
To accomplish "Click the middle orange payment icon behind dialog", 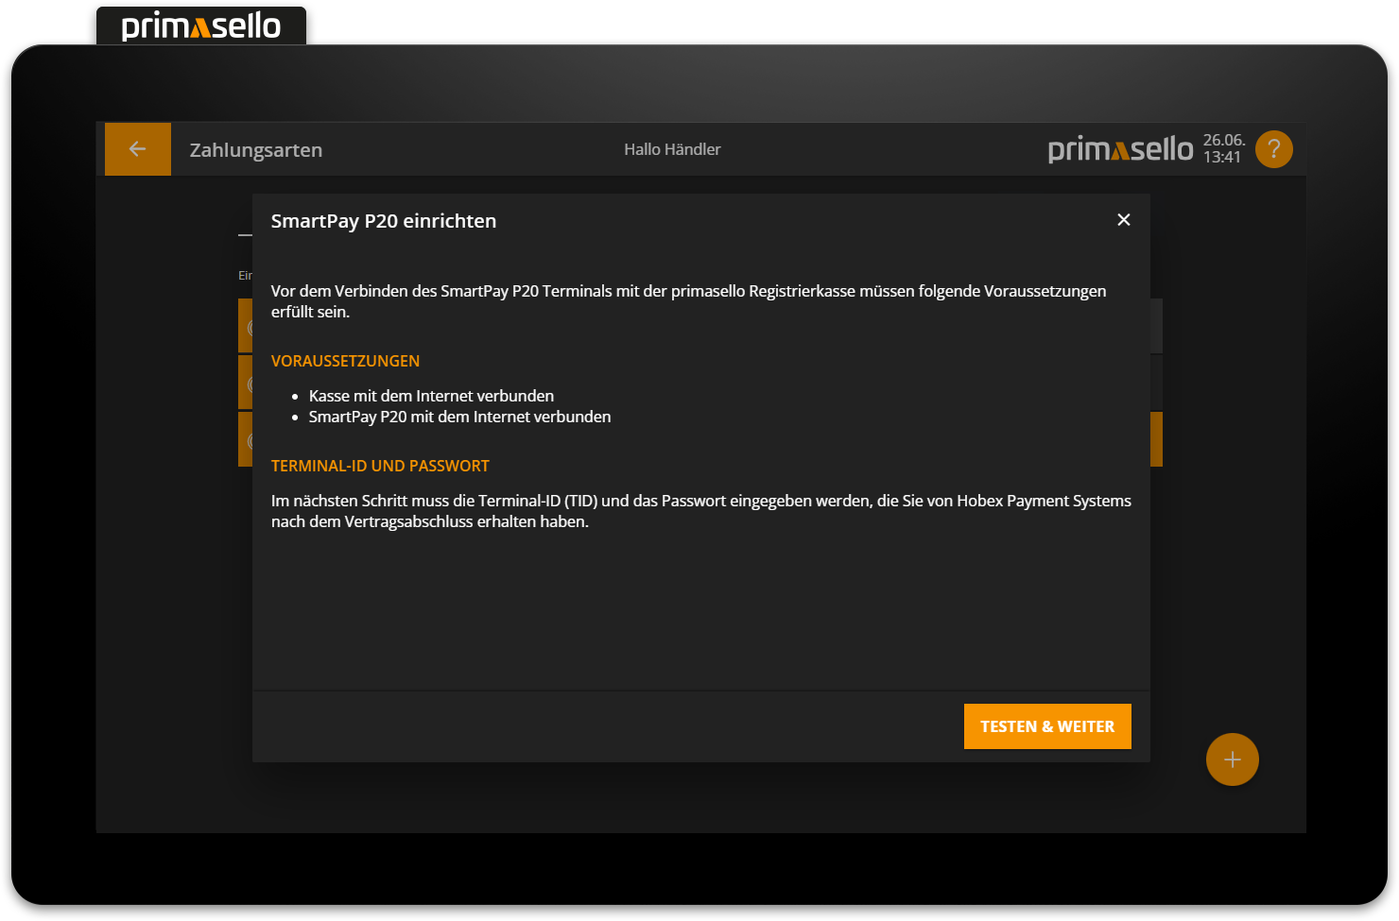I will [x=248, y=382].
